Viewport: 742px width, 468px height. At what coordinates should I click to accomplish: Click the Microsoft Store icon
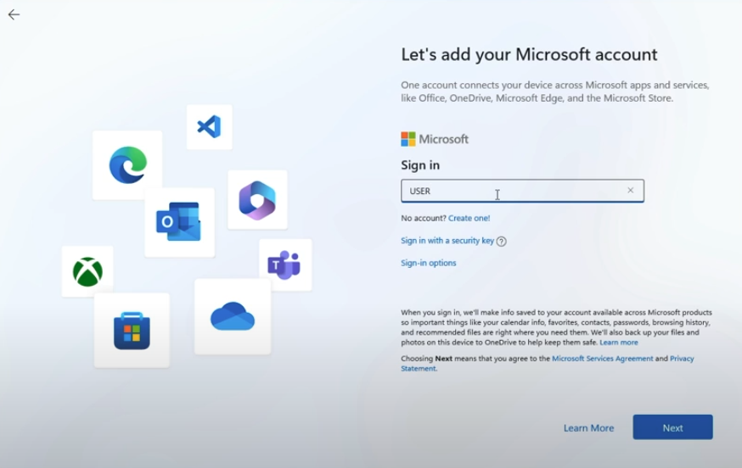point(132,331)
